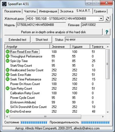Click value 99 of Unknown Attribute row
115x132 pixels.
pos(53,102)
